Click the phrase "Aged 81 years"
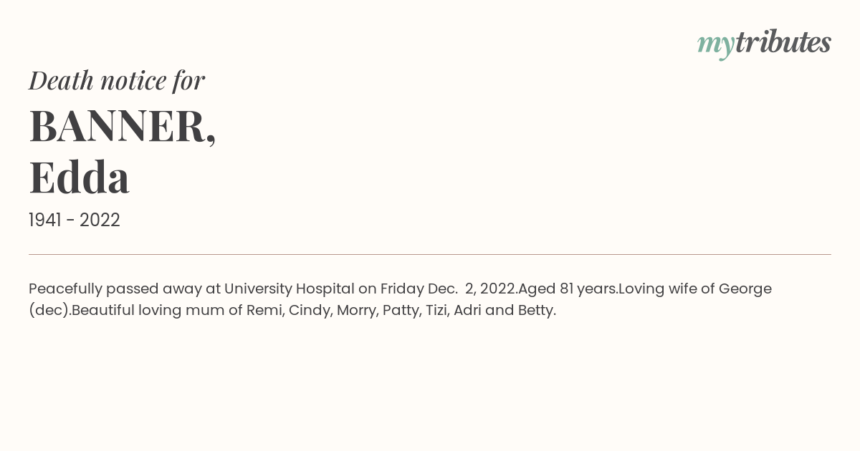 568,288
